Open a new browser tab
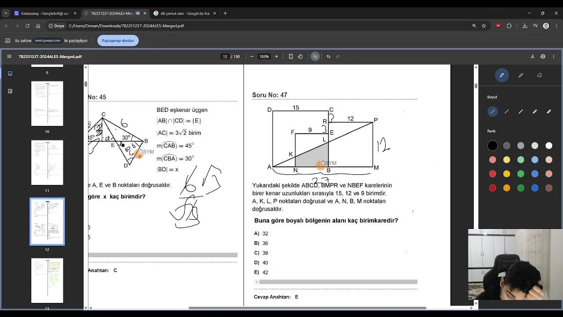Image resolution: width=563 pixels, height=317 pixels. coord(225,13)
